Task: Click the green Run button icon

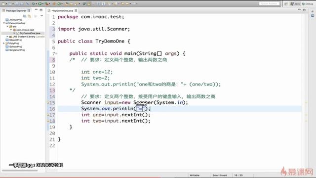Action: [x=40, y=3]
